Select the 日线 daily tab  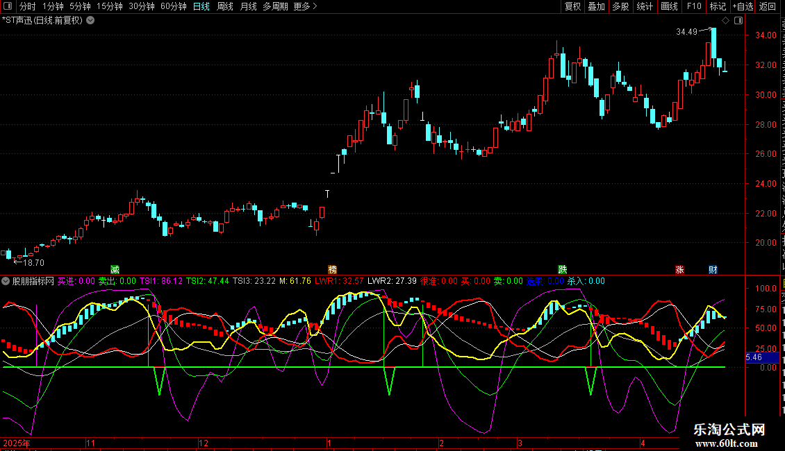(201, 6)
